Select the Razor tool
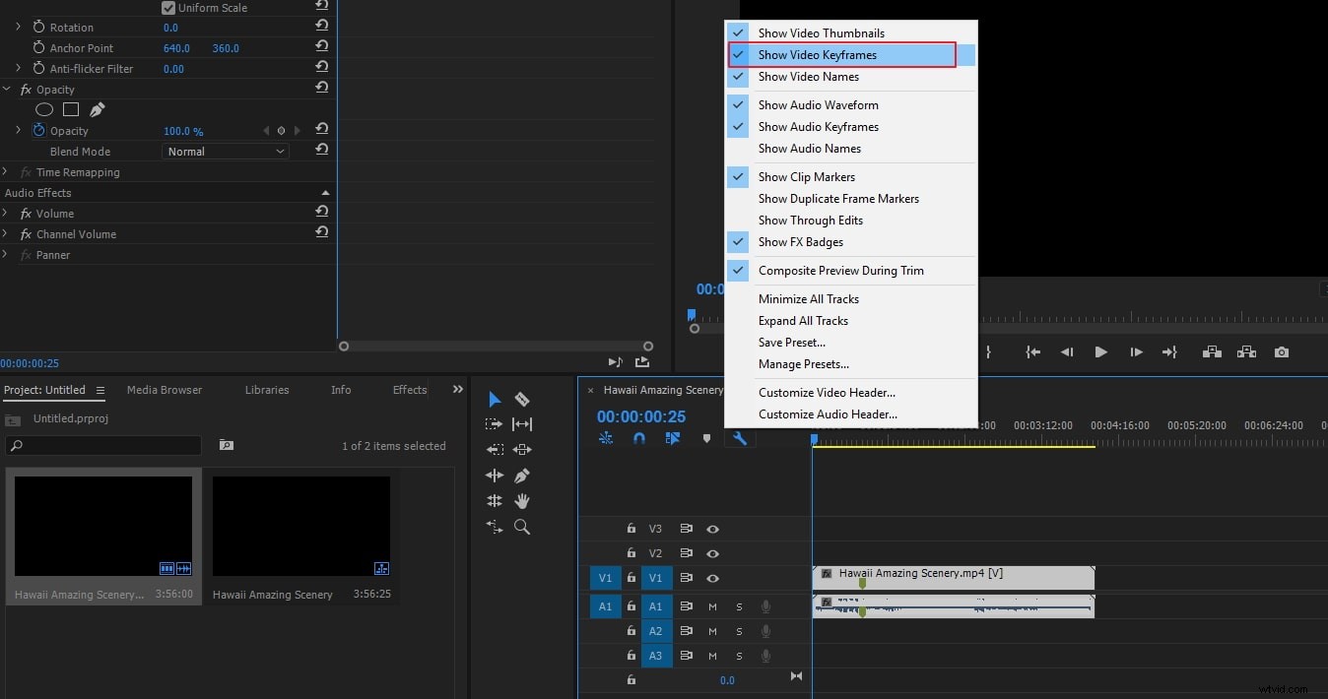 pyautogui.click(x=522, y=399)
